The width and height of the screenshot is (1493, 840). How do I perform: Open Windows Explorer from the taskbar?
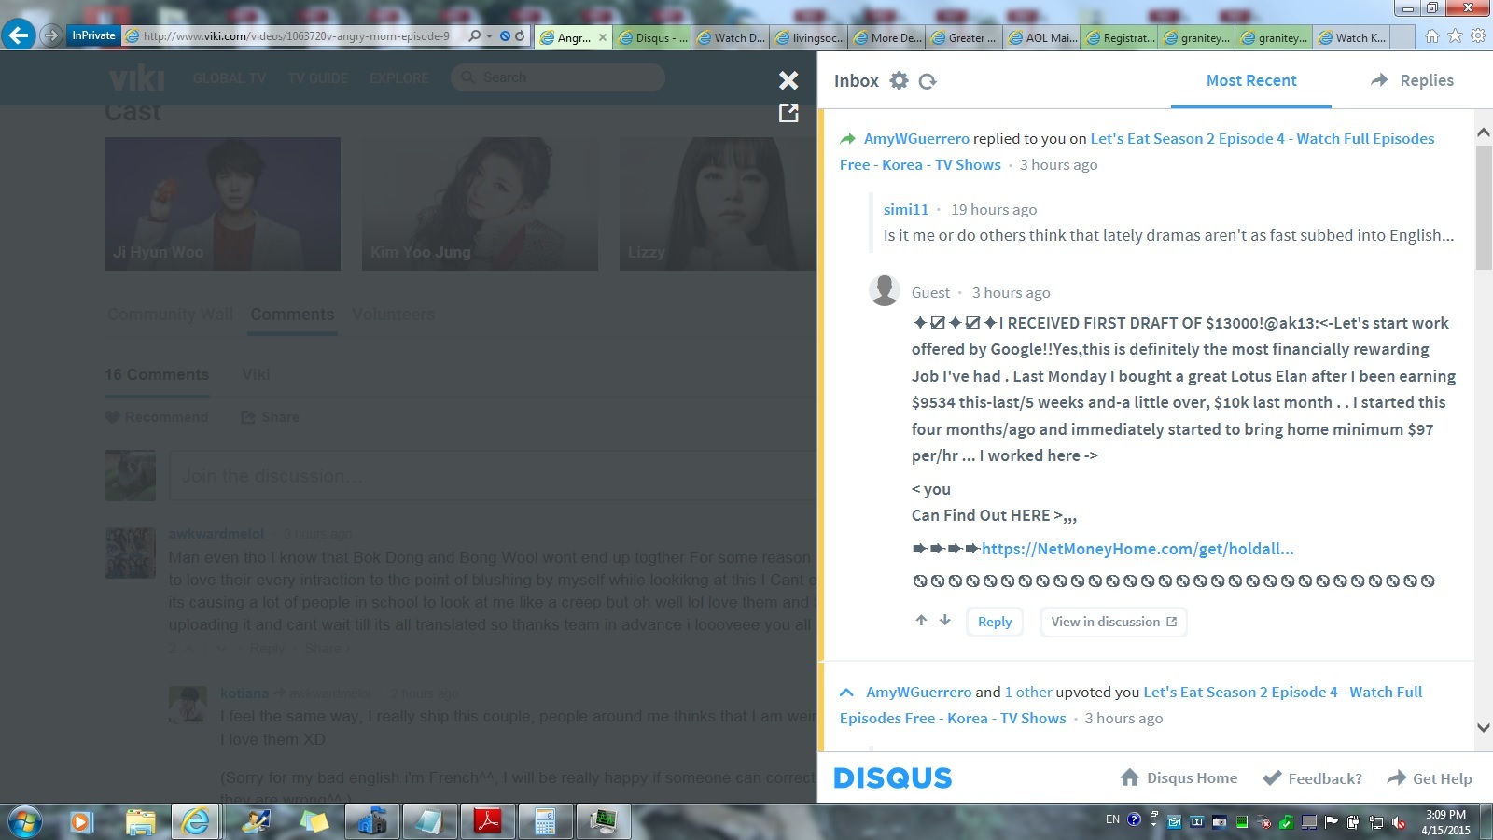(x=140, y=821)
